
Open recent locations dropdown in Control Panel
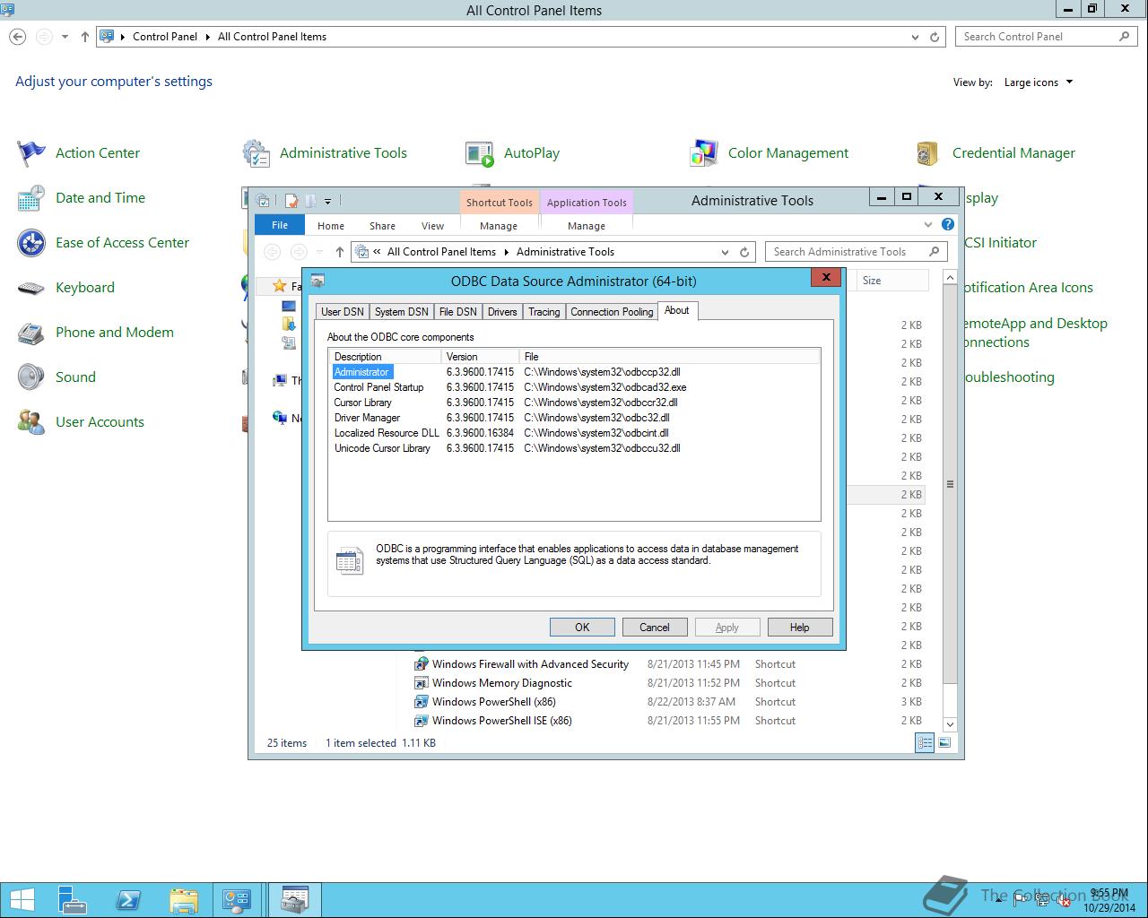[65, 37]
